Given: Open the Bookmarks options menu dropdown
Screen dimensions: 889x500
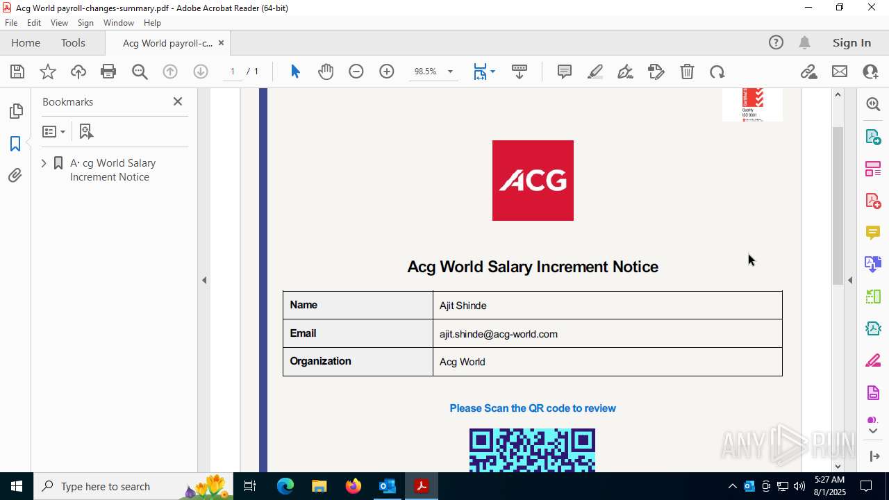Looking at the screenshot, I should pos(53,131).
